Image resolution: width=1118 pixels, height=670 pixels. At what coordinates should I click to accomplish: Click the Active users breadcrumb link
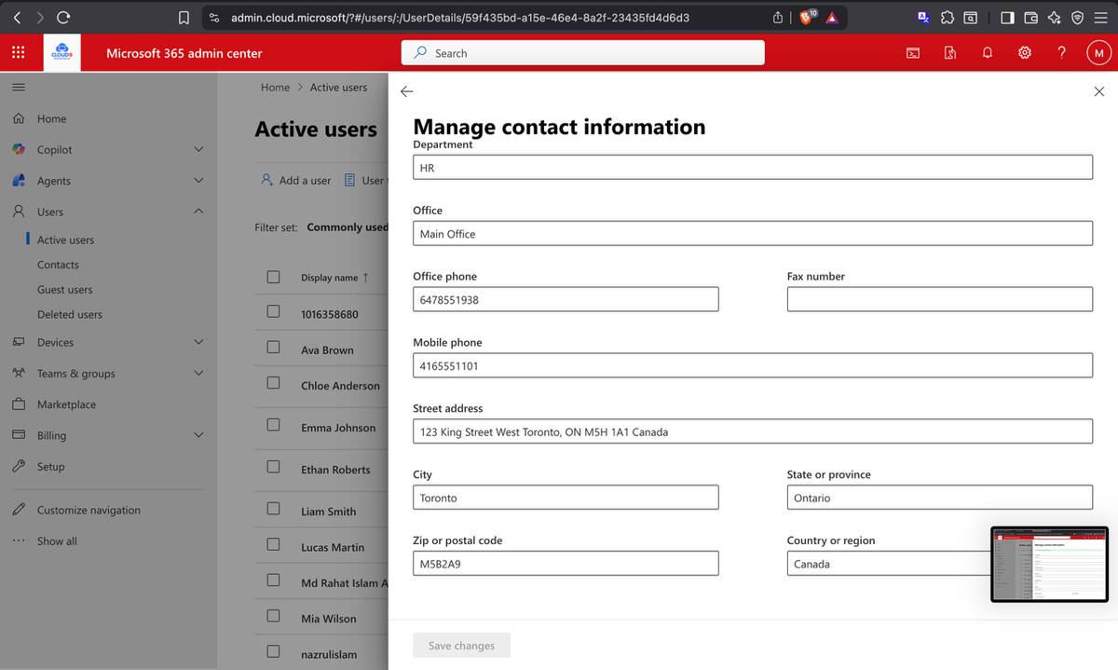[338, 88]
